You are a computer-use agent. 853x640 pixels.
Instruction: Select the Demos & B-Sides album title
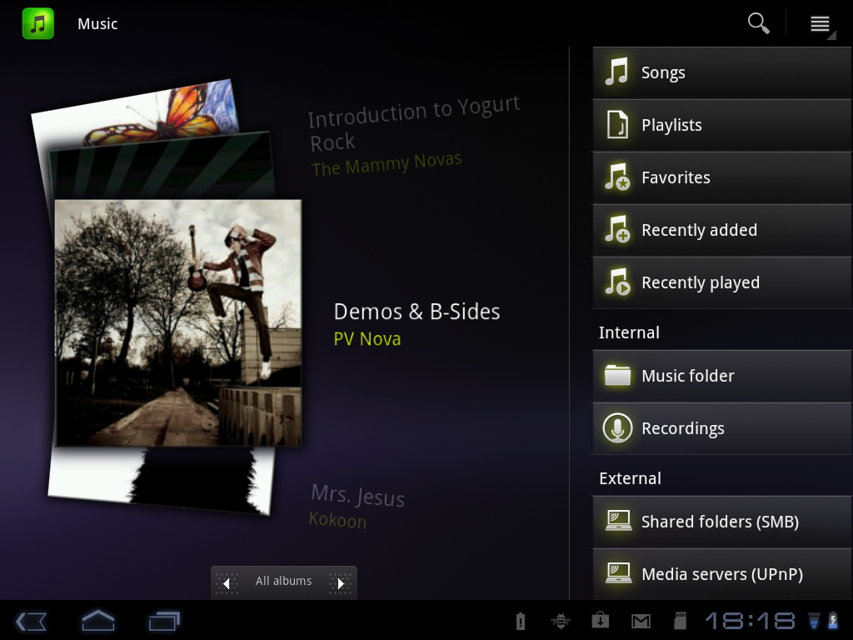tap(417, 312)
